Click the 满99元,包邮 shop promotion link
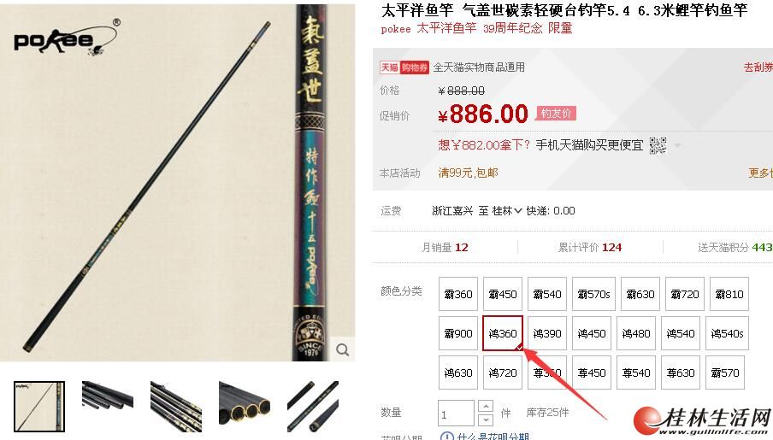The width and height of the screenshot is (773, 440). pyautogui.click(x=468, y=173)
